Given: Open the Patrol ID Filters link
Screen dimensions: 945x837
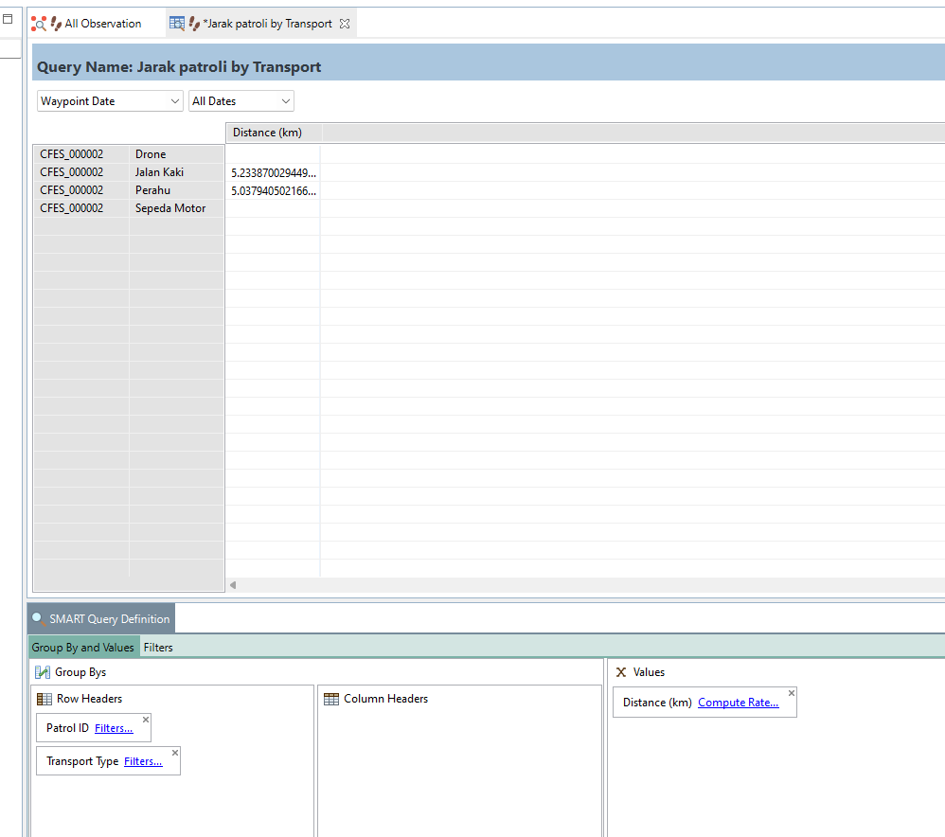Looking at the screenshot, I should pyautogui.click(x=114, y=728).
